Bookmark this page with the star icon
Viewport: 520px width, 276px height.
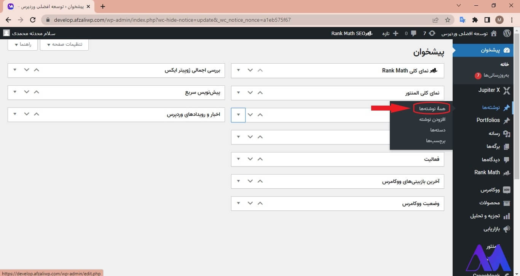(x=448, y=20)
